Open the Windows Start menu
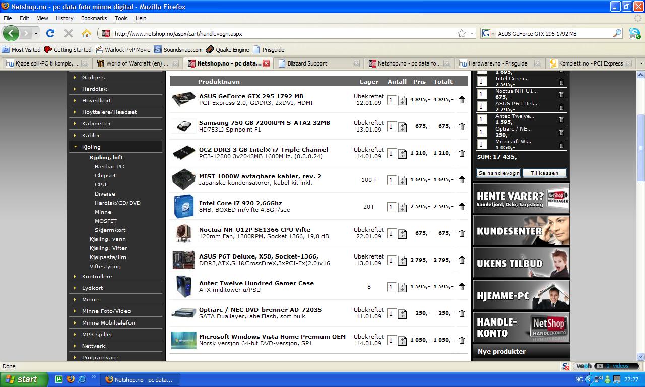Image resolution: width=645 pixels, height=387 pixels. 24,379
